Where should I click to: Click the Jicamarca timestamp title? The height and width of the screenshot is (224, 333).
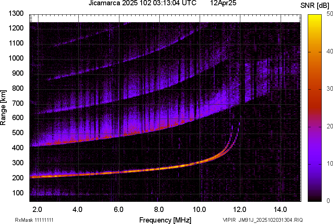pos(142,3)
